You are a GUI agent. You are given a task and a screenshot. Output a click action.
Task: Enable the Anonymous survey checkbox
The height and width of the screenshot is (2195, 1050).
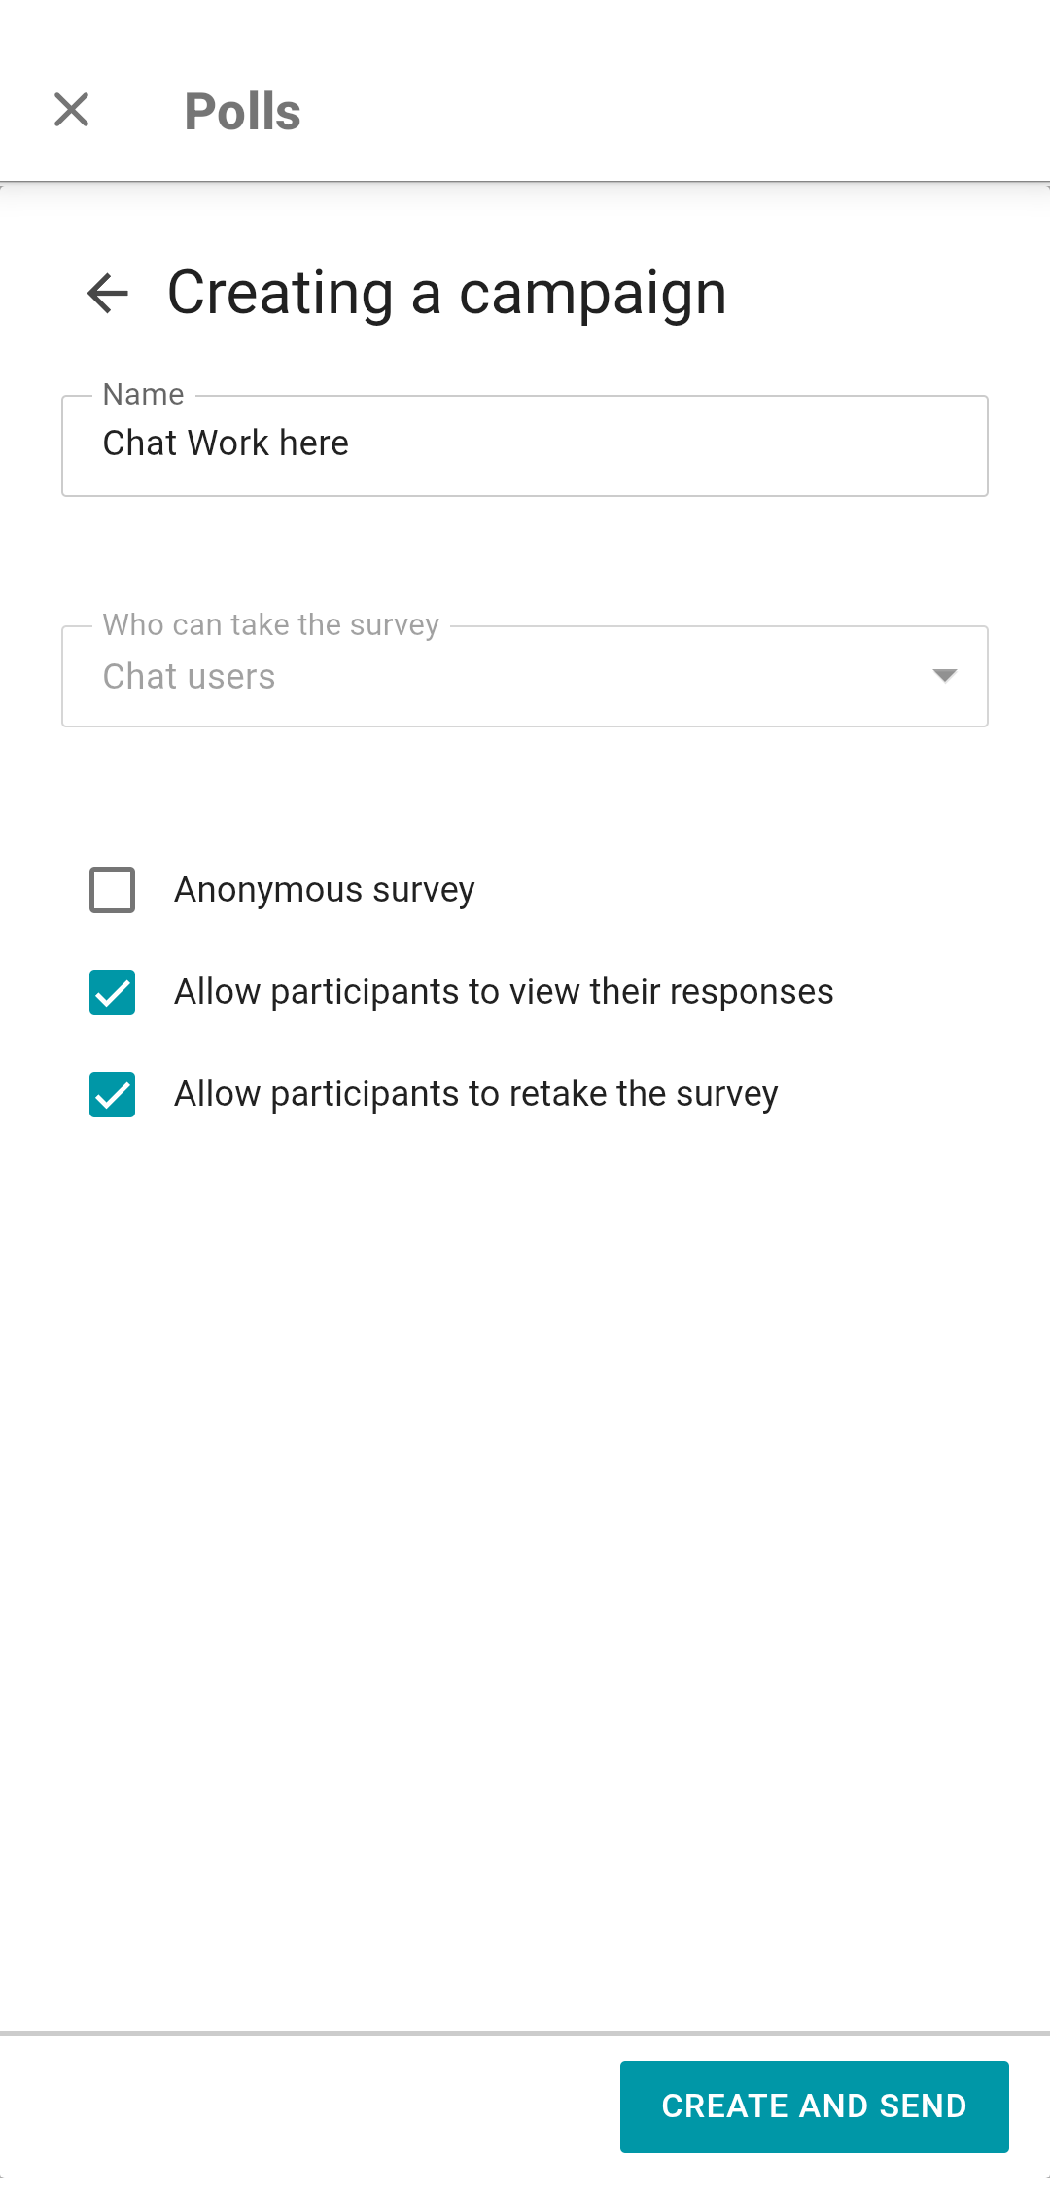[112, 890]
